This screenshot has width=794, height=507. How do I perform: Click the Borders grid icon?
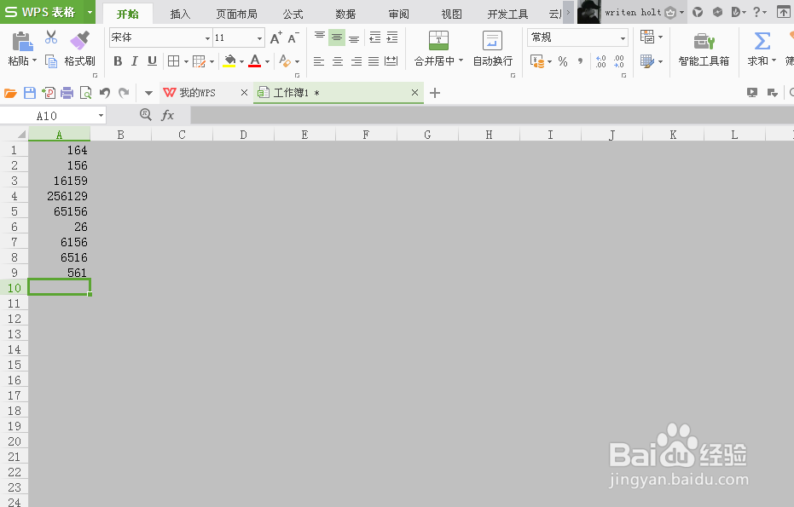[174, 61]
